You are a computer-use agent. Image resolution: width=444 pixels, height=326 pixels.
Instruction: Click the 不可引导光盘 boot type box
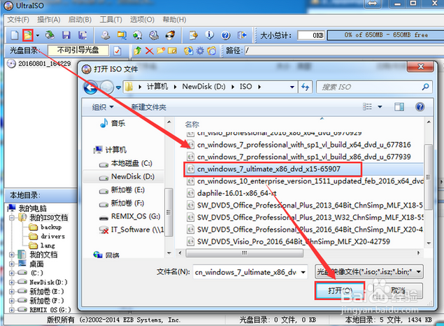click(78, 50)
